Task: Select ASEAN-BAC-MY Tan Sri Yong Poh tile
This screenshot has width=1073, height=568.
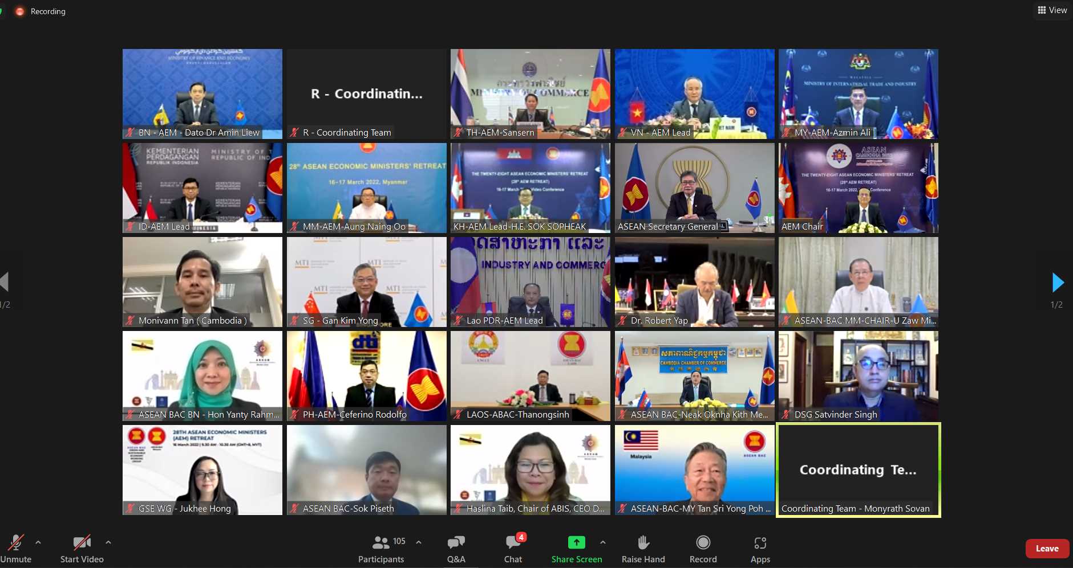Action: point(695,470)
